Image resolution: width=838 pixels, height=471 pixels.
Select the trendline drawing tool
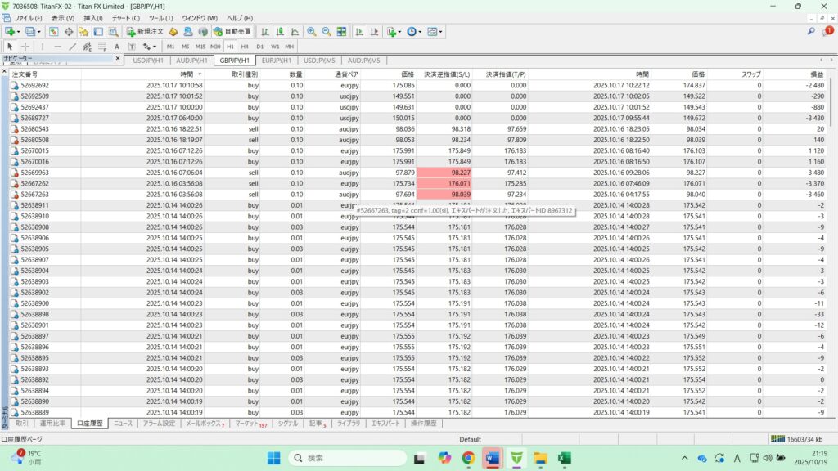coord(73,47)
